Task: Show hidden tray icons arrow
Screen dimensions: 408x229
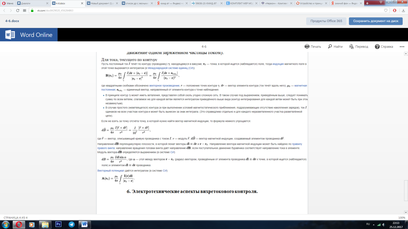Action: [373, 224]
